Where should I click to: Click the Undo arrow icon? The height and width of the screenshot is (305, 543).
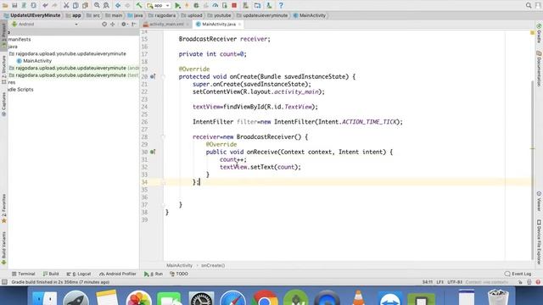[45, 5]
